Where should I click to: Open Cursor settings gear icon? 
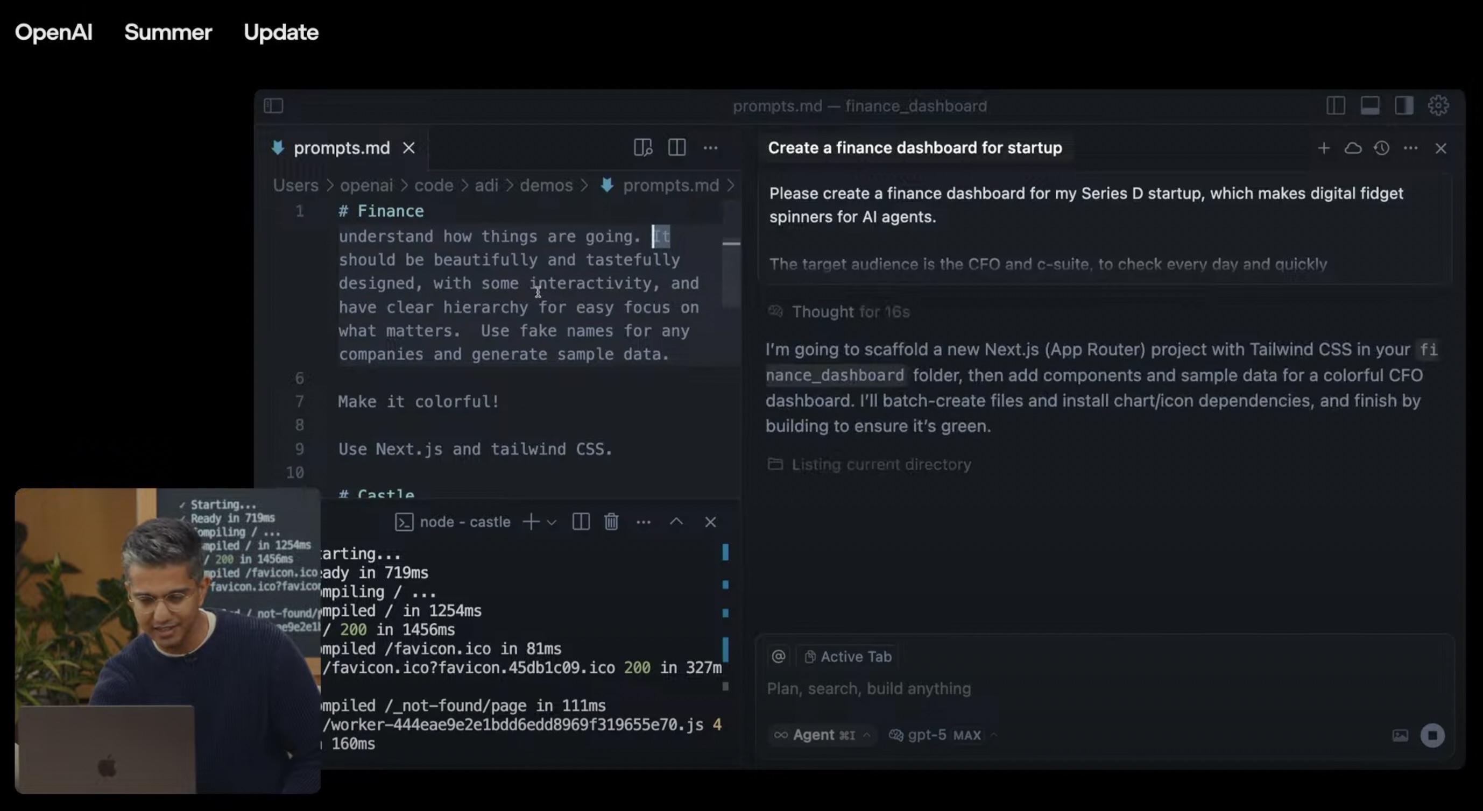pos(1438,105)
